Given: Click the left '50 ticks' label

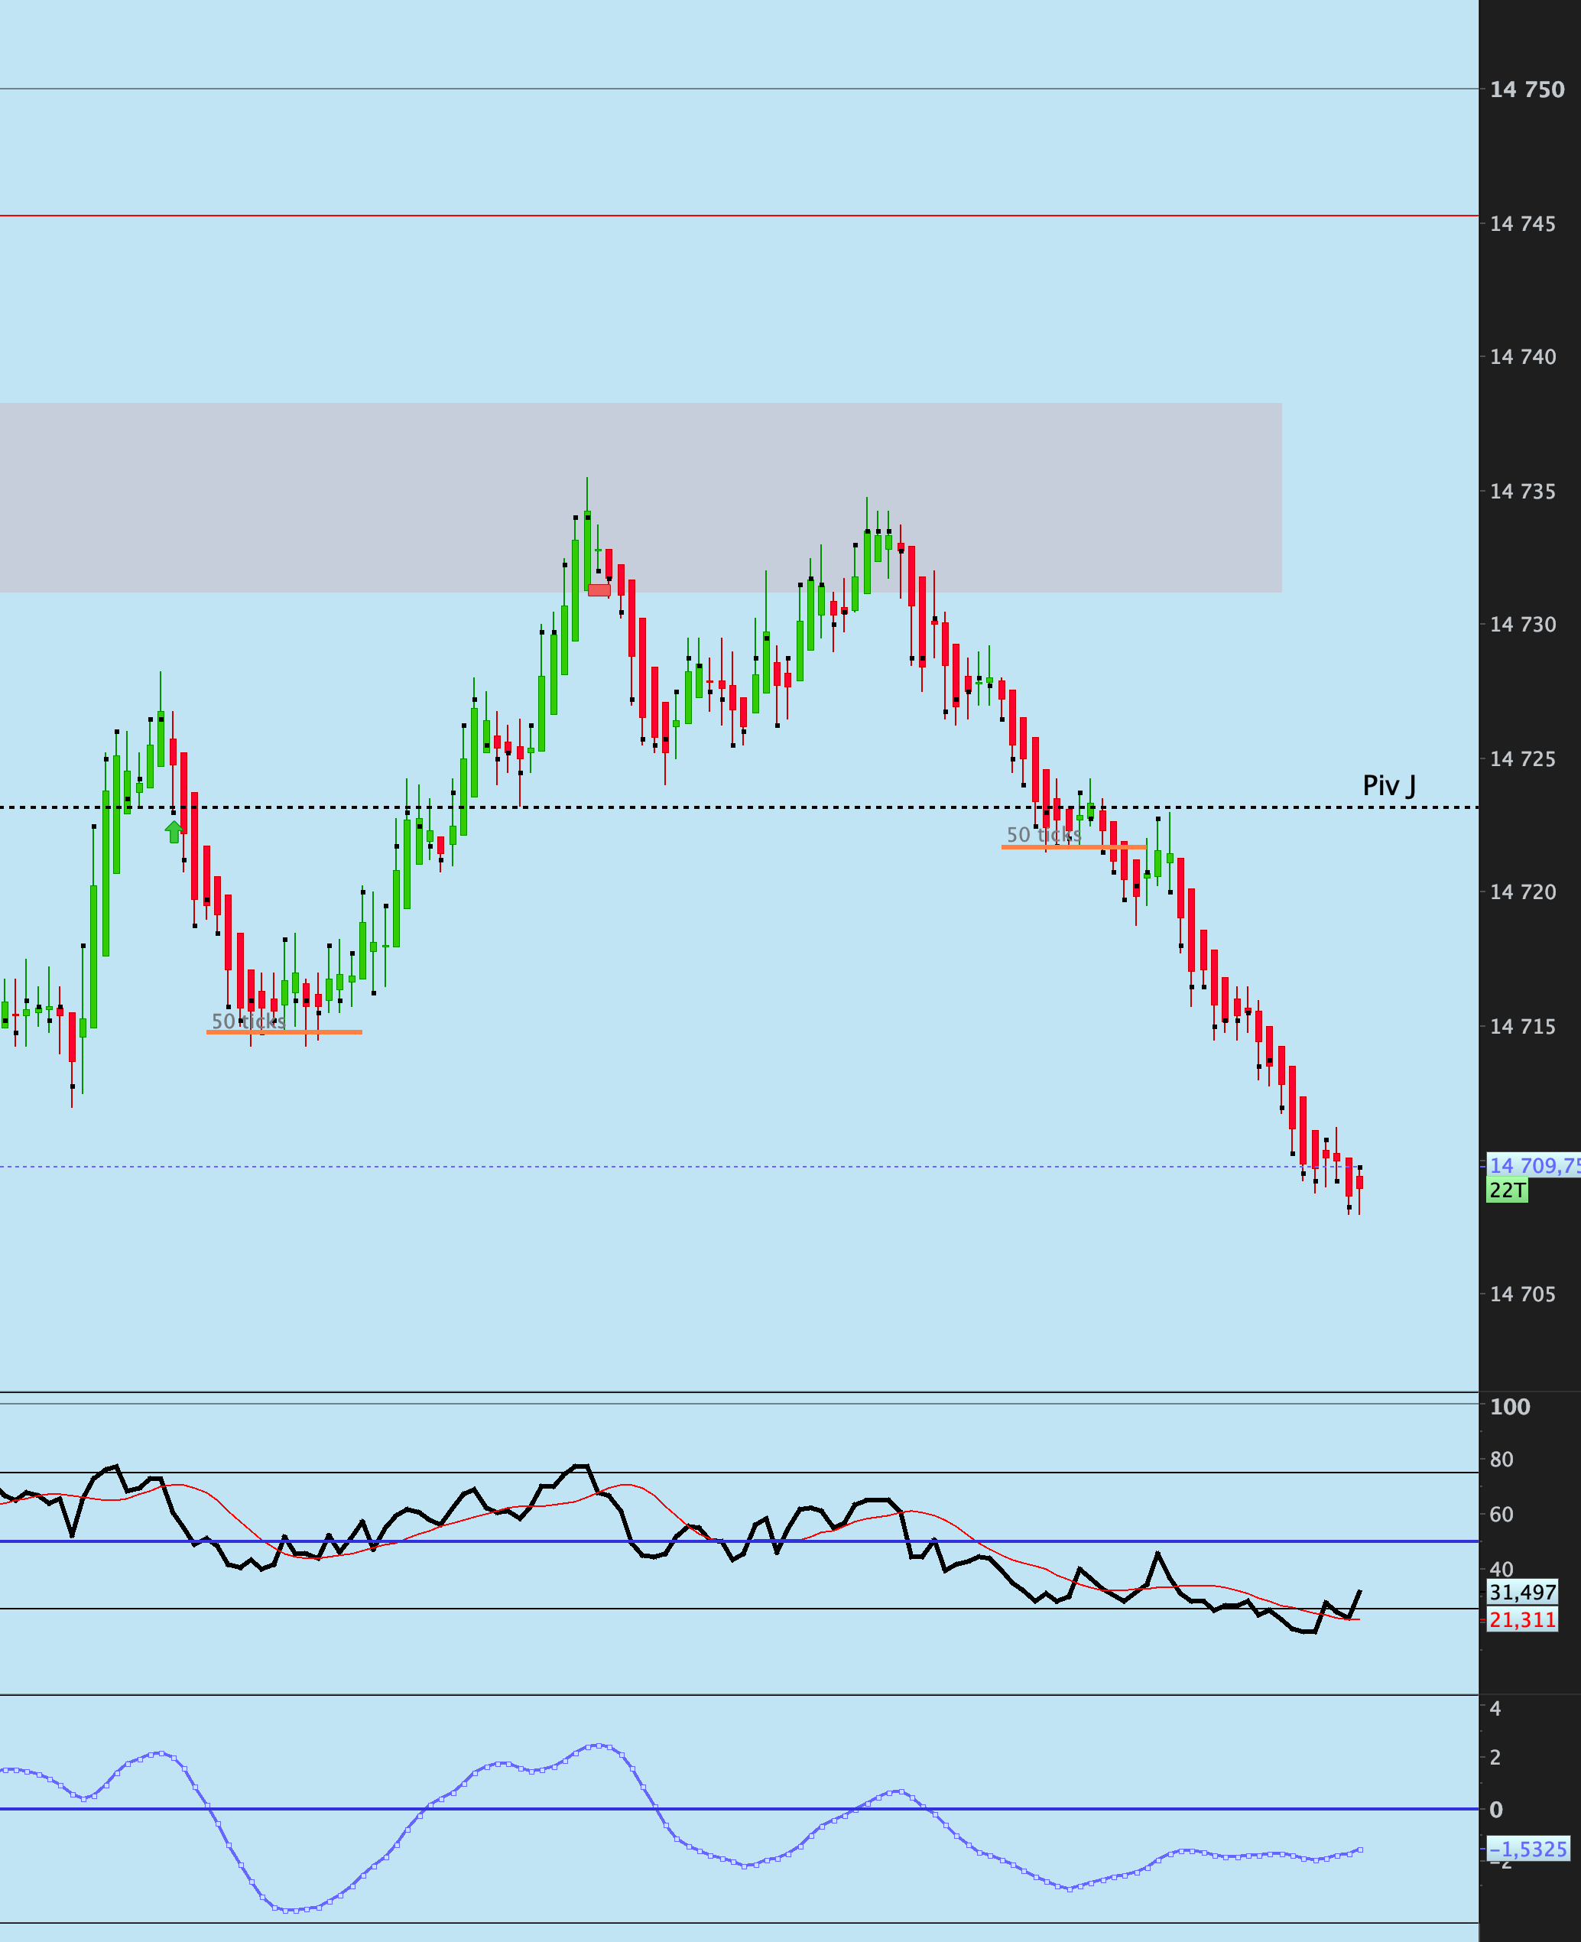Looking at the screenshot, I should click(248, 1021).
